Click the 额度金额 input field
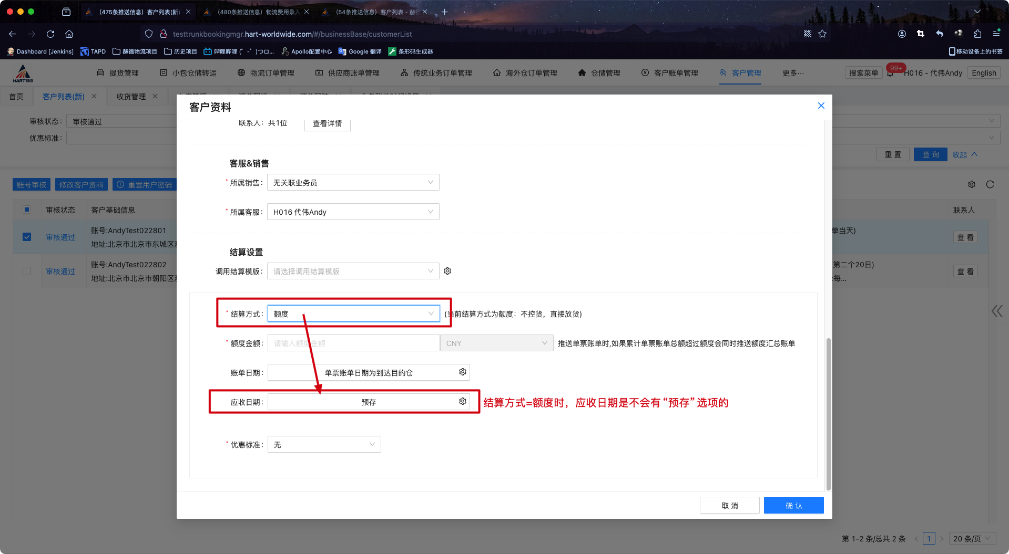Viewport: 1009px width, 554px height. click(353, 342)
